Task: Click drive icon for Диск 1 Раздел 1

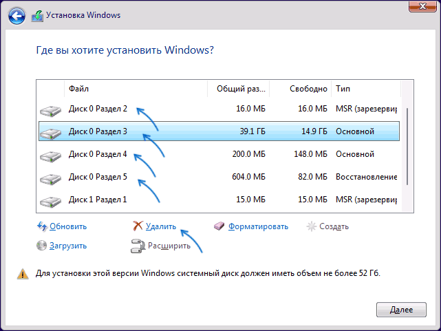Action: pos(50,202)
